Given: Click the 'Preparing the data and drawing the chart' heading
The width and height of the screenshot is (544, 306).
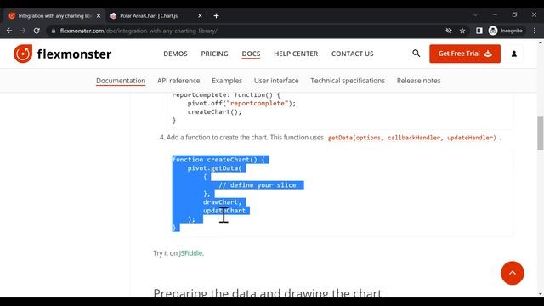Looking at the screenshot, I should [268, 292].
